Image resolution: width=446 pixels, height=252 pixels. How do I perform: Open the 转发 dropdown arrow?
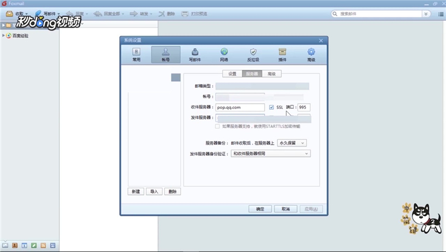(151, 14)
